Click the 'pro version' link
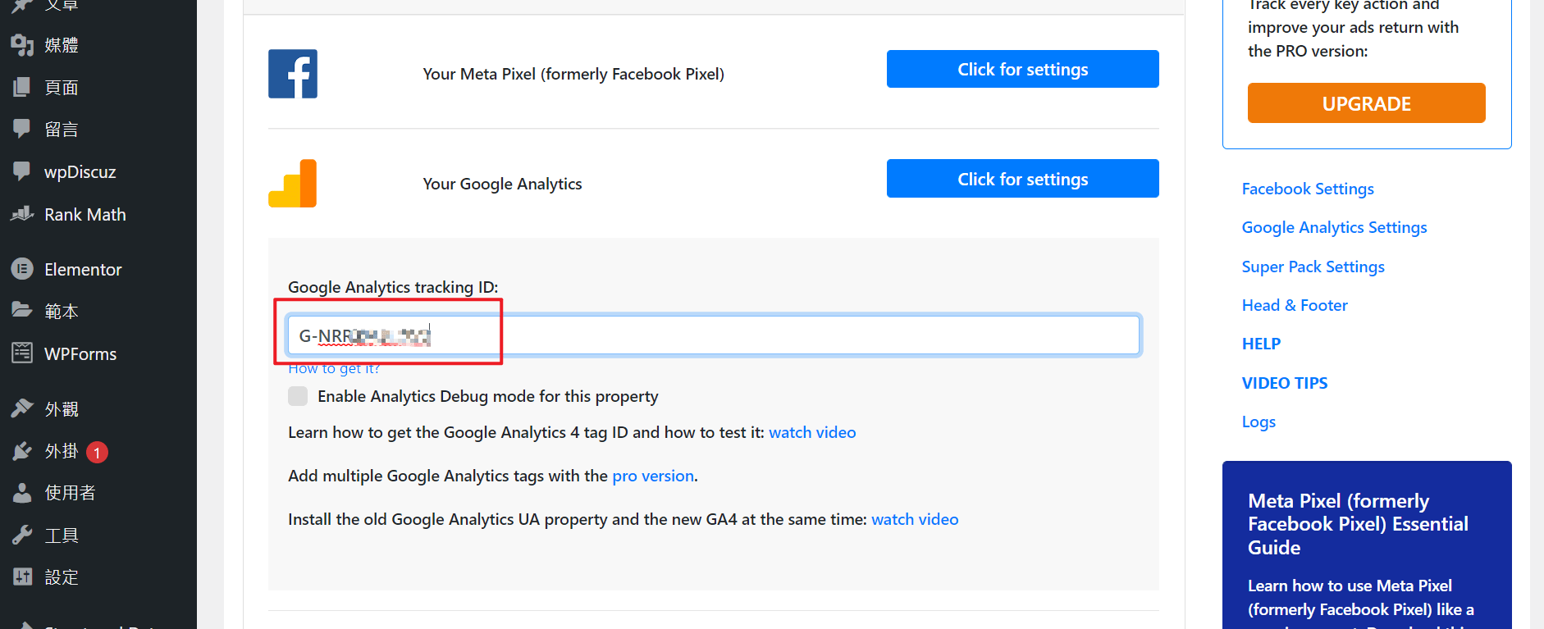 pyautogui.click(x=653, y=476)
